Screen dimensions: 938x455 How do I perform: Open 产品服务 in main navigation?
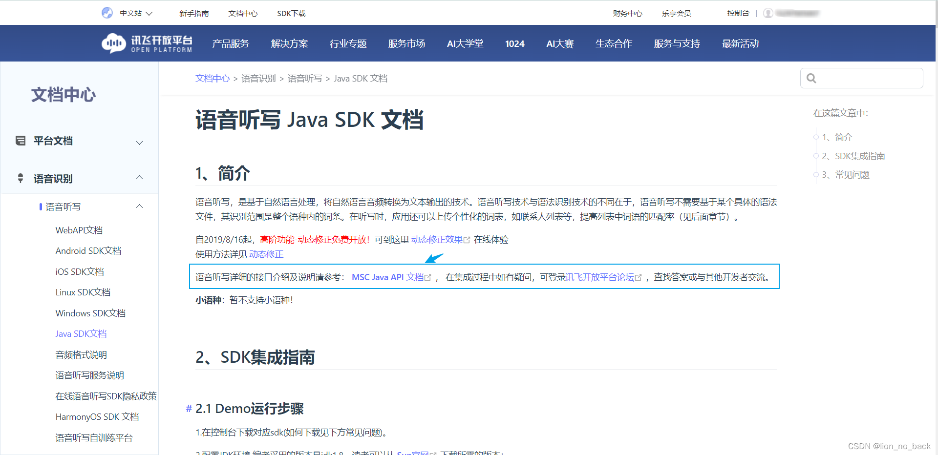click(231, 43)
